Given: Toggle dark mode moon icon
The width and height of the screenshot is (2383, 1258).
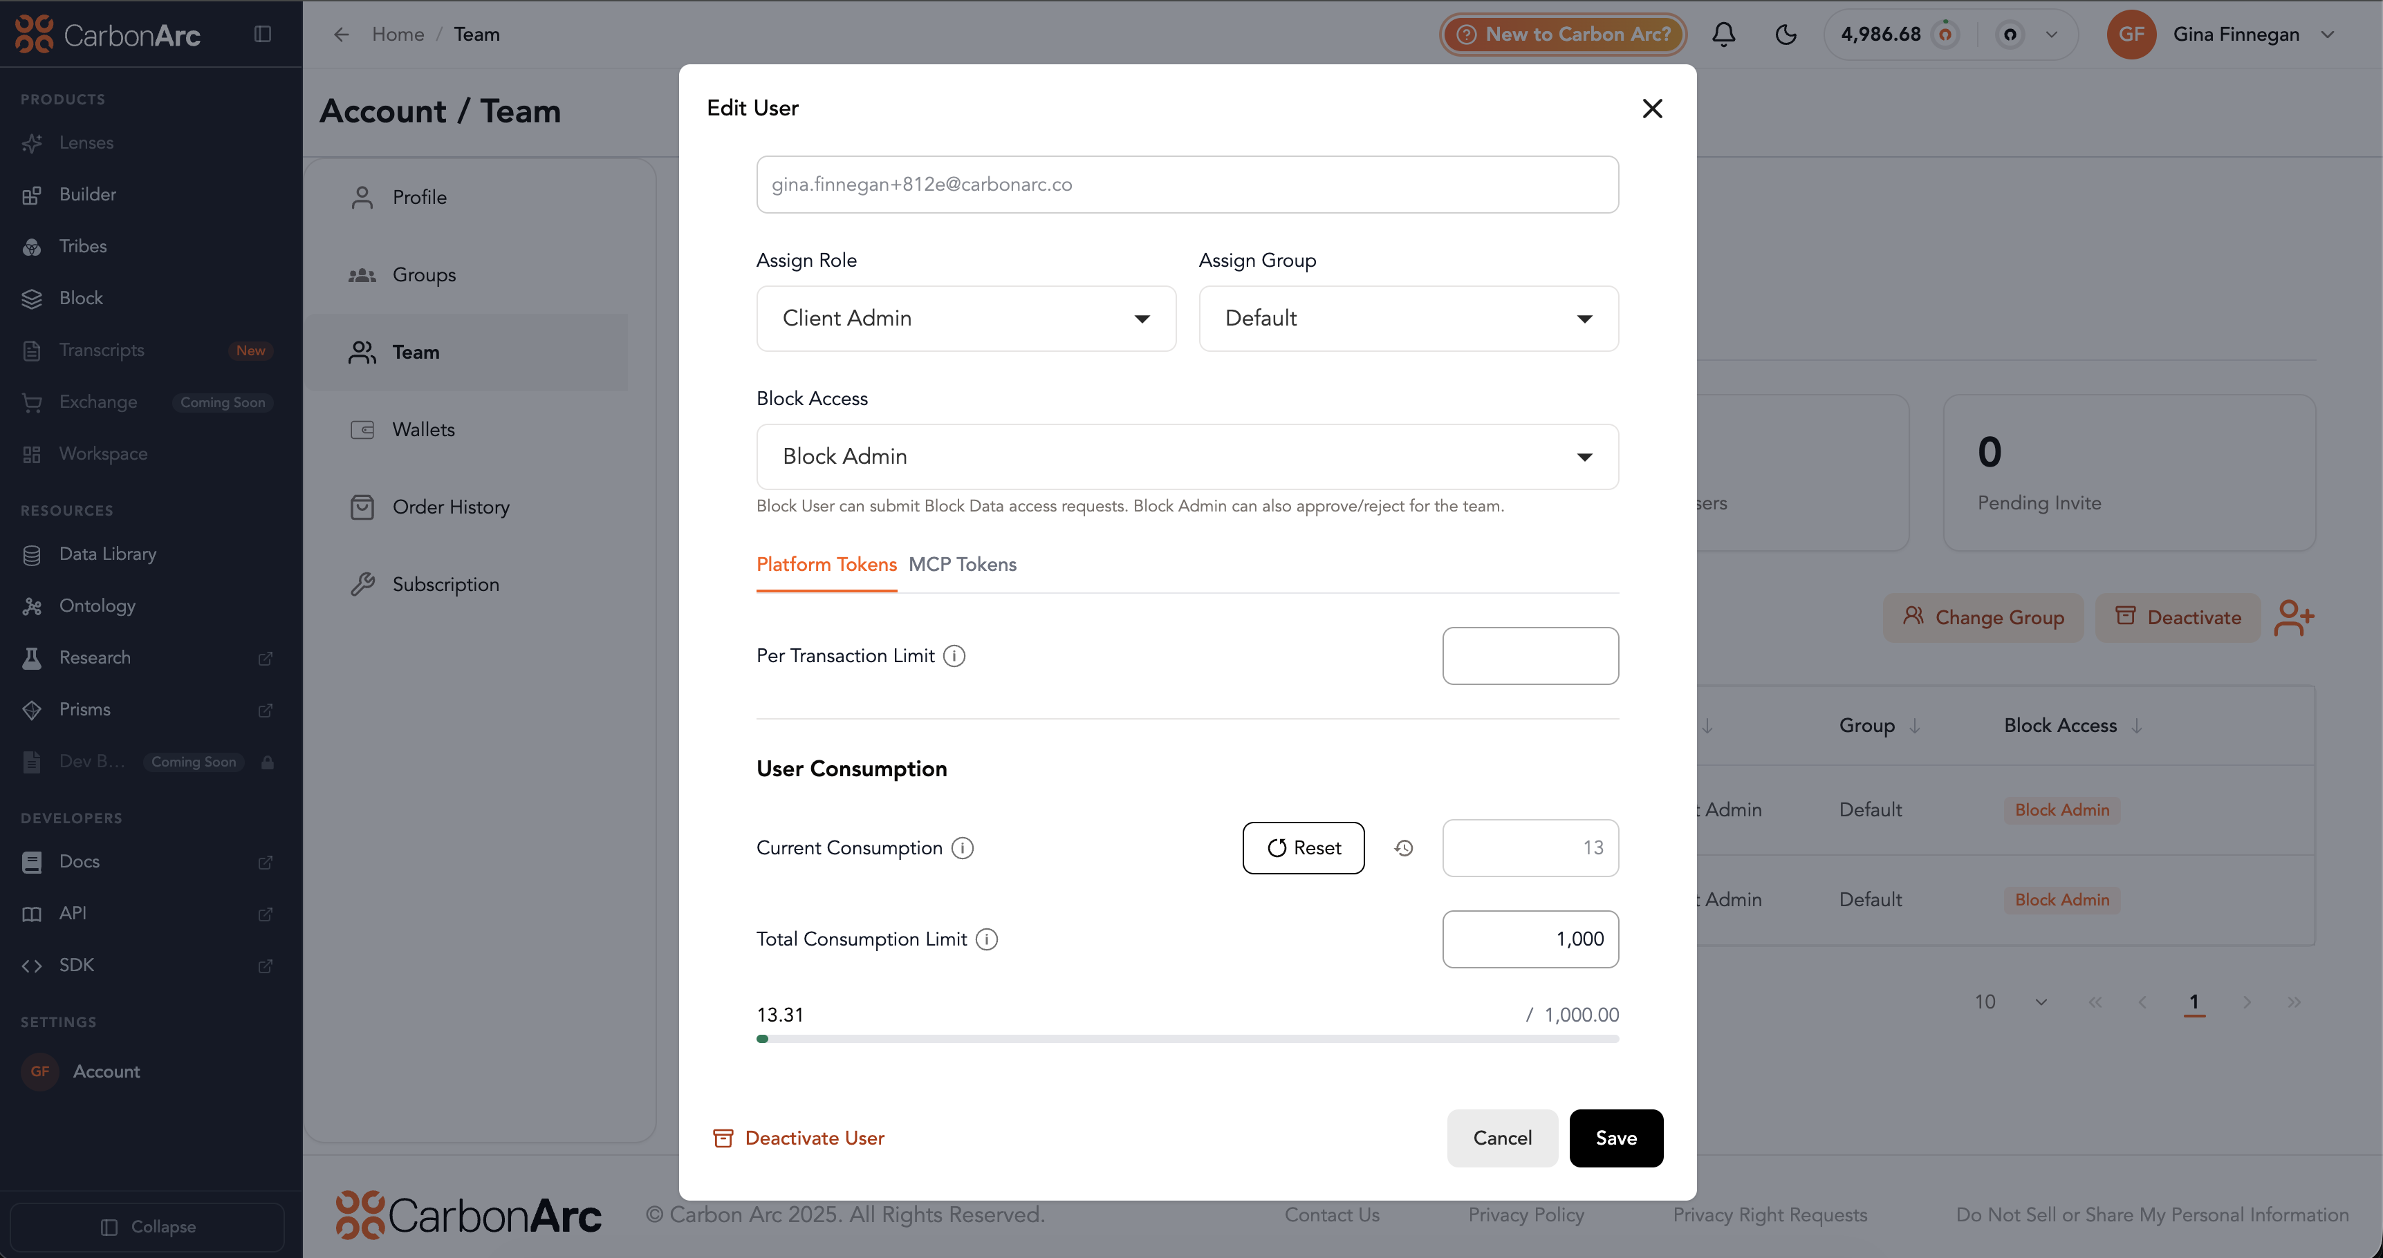Looking at the screenshot, I should click(x=1786, y=34).
